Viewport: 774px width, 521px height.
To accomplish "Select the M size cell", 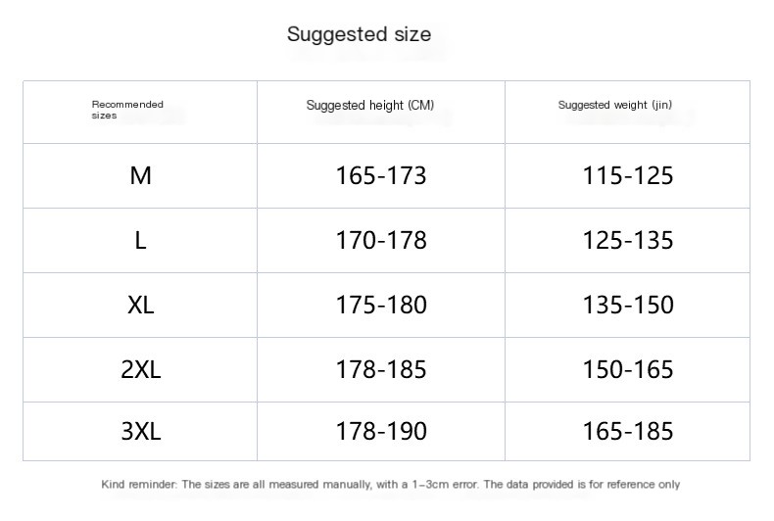I will click(141, 175).
